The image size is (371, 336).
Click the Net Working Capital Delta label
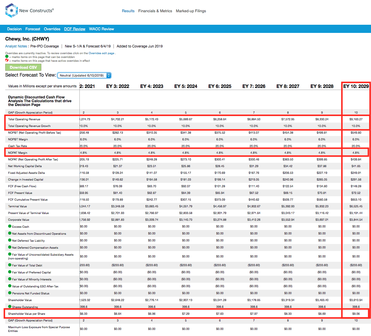click(x=25, y=166)
